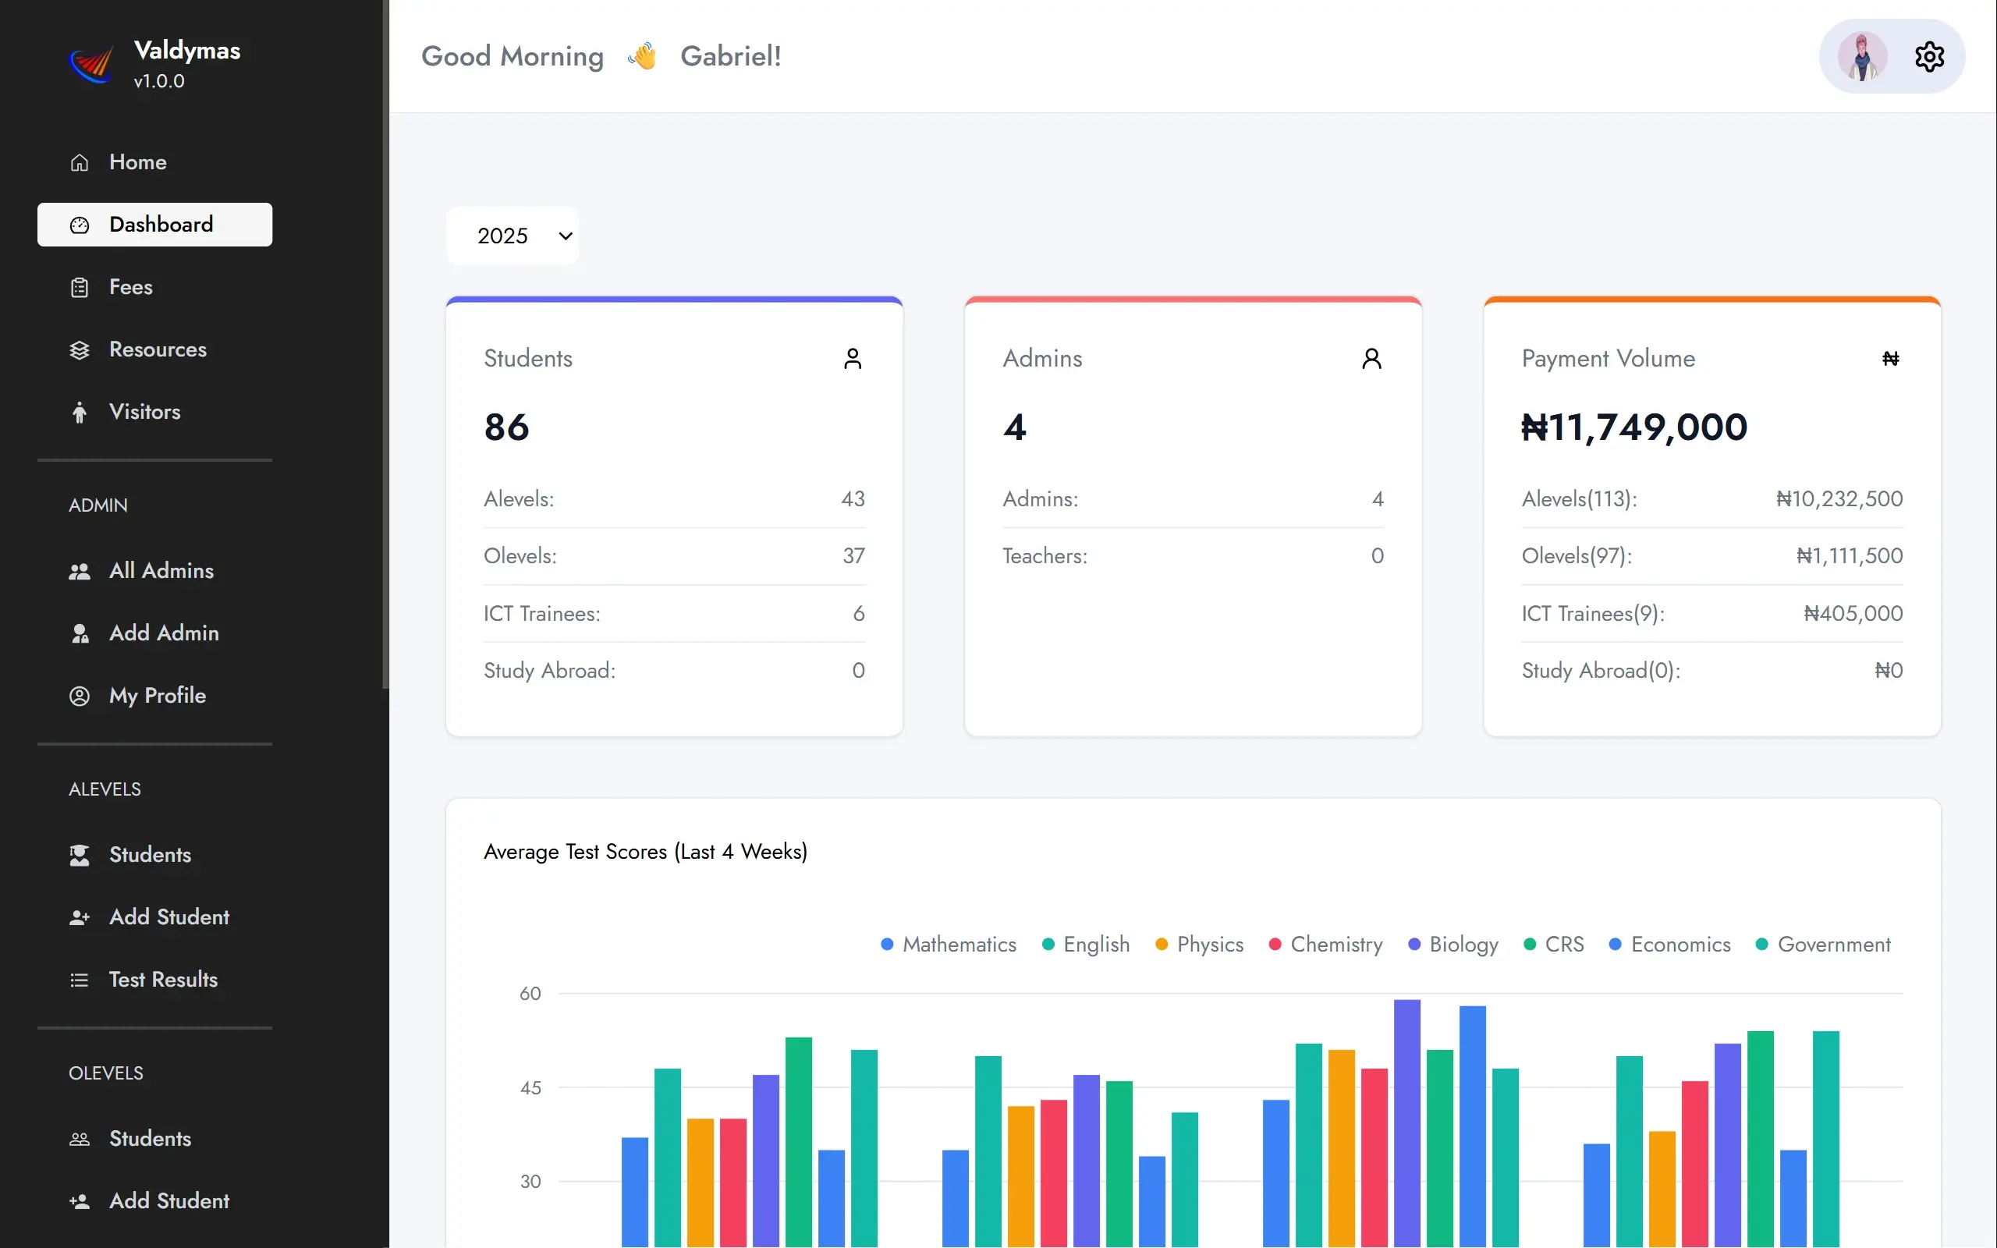The image size is (1997, 1248).
Task: Click the person icon on Students card
Action: point(853,358)
